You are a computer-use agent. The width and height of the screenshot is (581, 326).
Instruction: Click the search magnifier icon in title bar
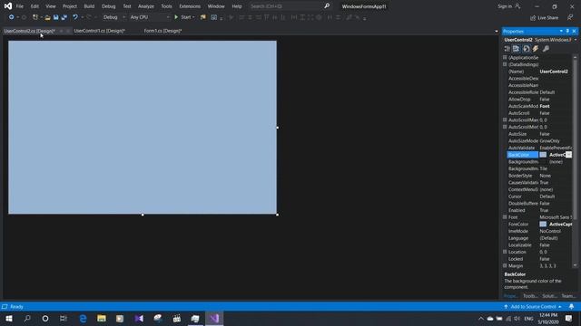[327, 6]
